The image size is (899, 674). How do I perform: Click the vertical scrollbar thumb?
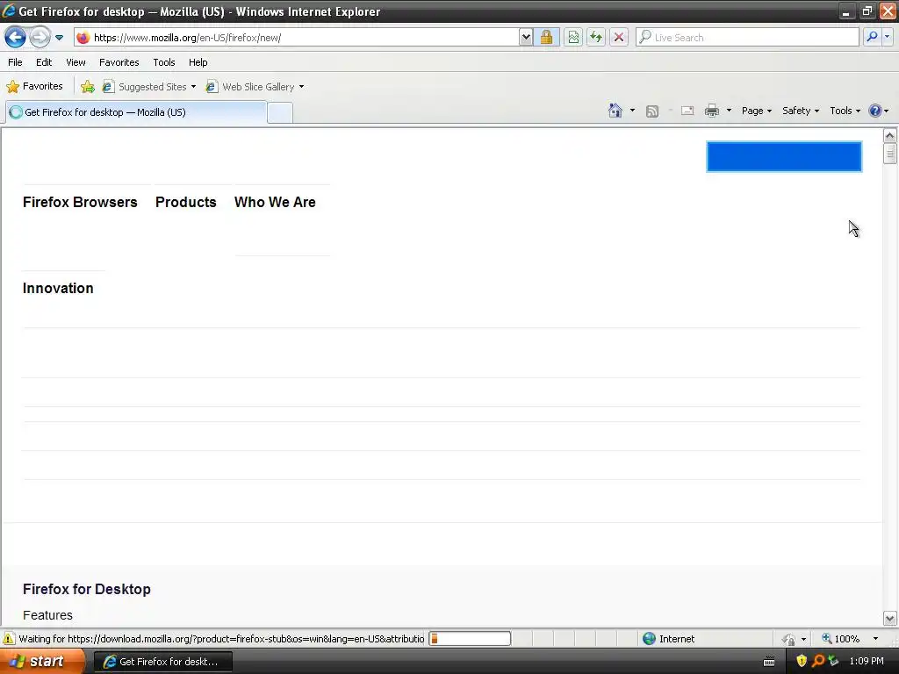pos(890,154)
